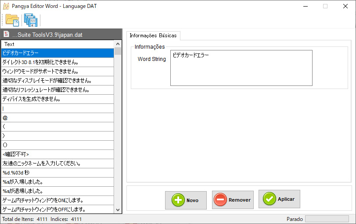Select the row ディバイスを生成できません。
Viewport: 356px width, 224px height.
click(58, 99)
